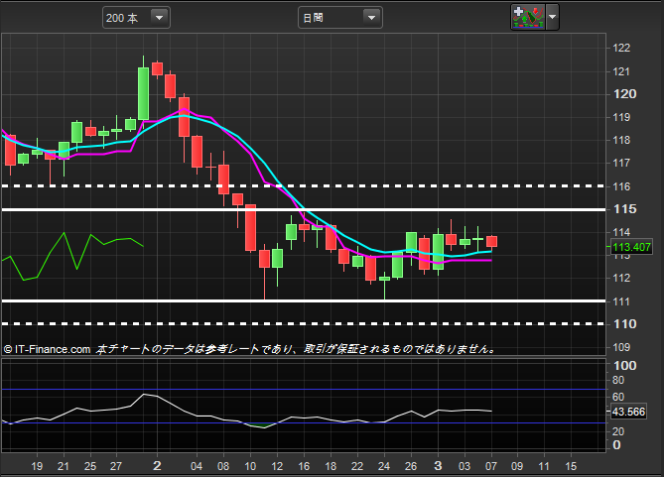Click the 122 price axis label
The image size is (664, 477).
coord(621,48)
